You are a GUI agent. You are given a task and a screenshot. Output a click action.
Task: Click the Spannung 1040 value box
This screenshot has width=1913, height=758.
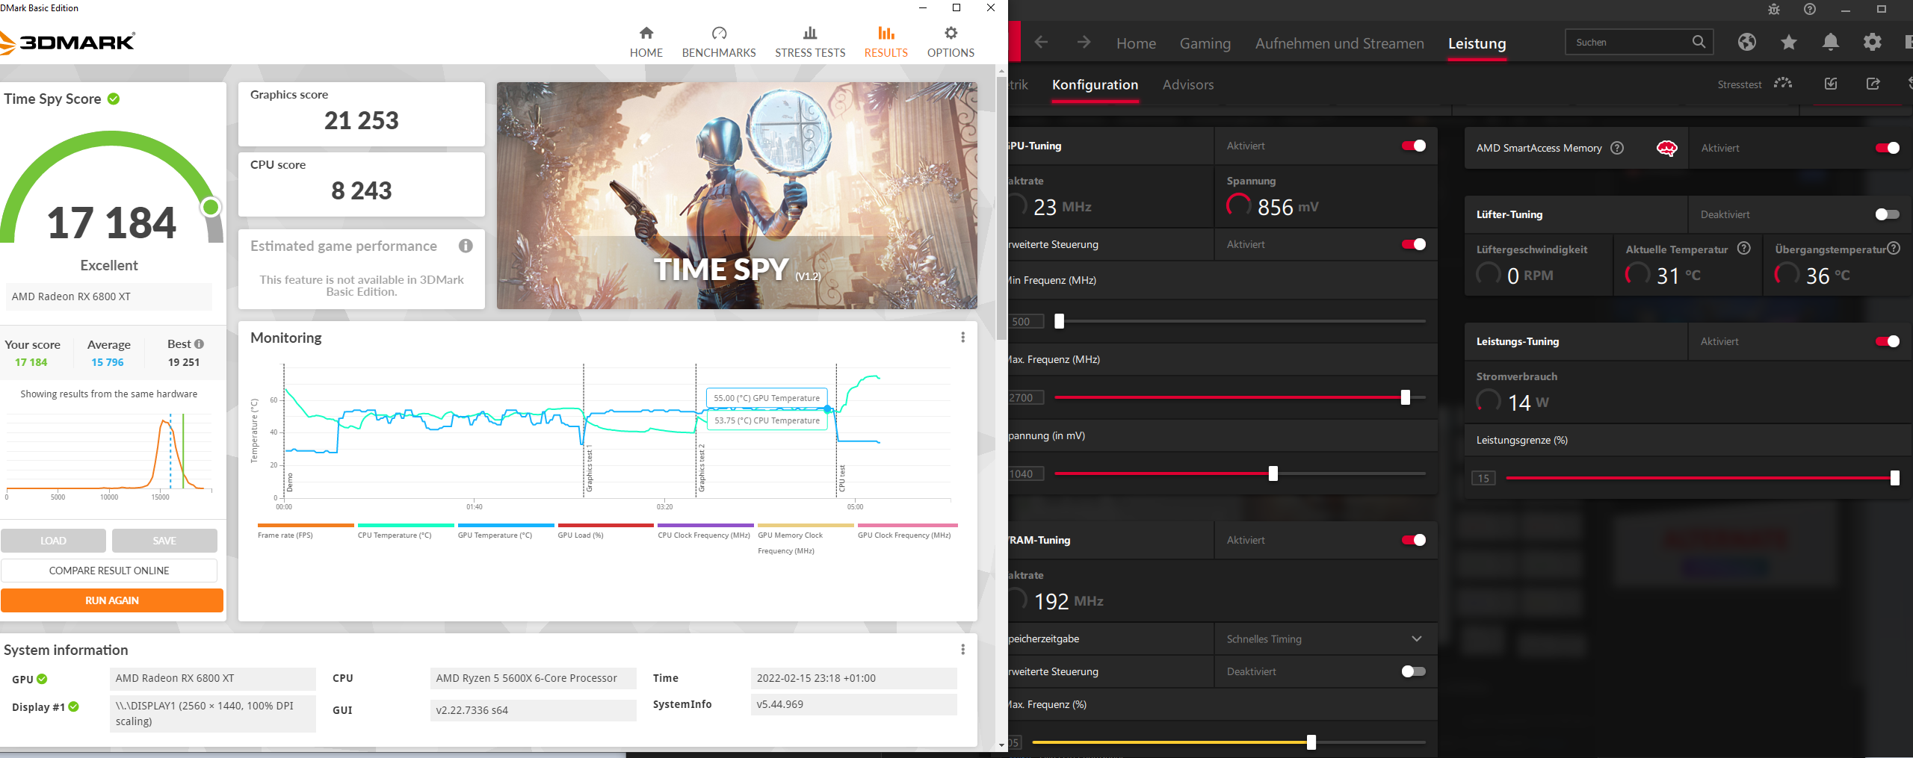coord(1025,473)
